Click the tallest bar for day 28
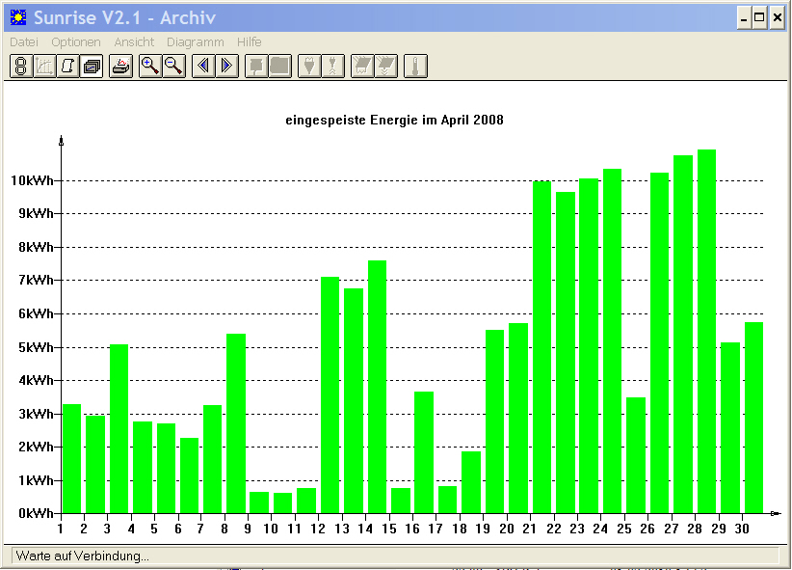Image resolution: width=792 pixels, height=570 pixels. coord(706,331)
